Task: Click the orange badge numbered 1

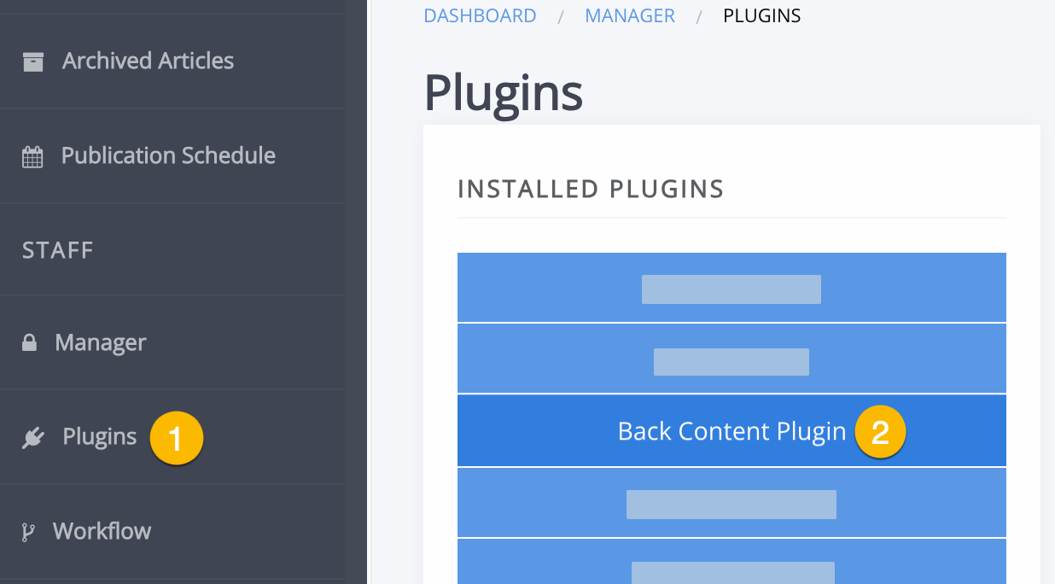Action: click(177, 438)
